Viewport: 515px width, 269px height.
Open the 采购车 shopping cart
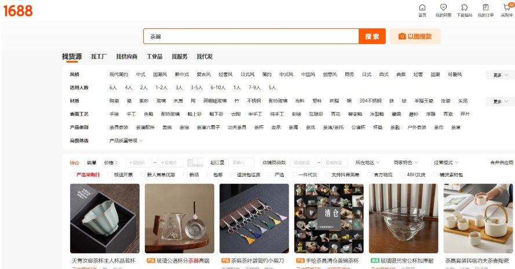coord(507,8)
